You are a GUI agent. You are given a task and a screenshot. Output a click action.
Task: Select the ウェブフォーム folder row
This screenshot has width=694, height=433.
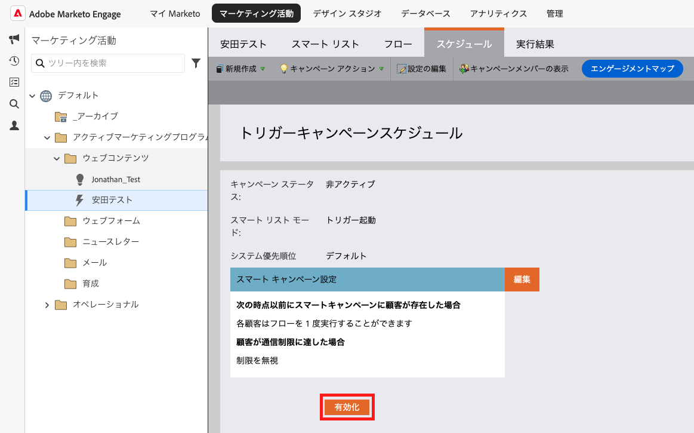(116, 221)
